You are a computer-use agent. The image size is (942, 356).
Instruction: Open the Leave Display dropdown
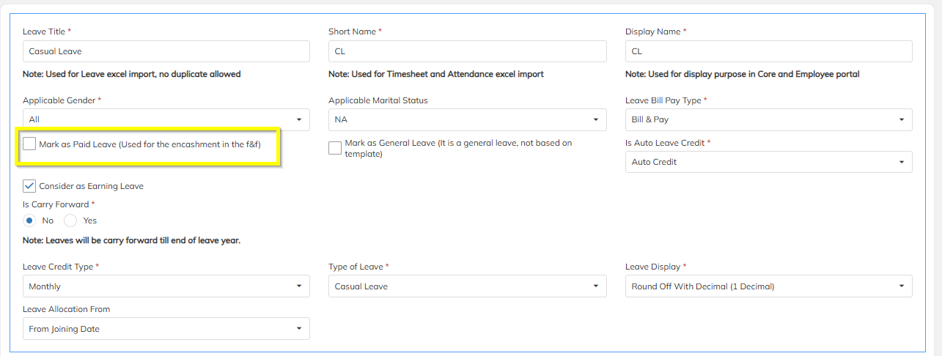768,286
